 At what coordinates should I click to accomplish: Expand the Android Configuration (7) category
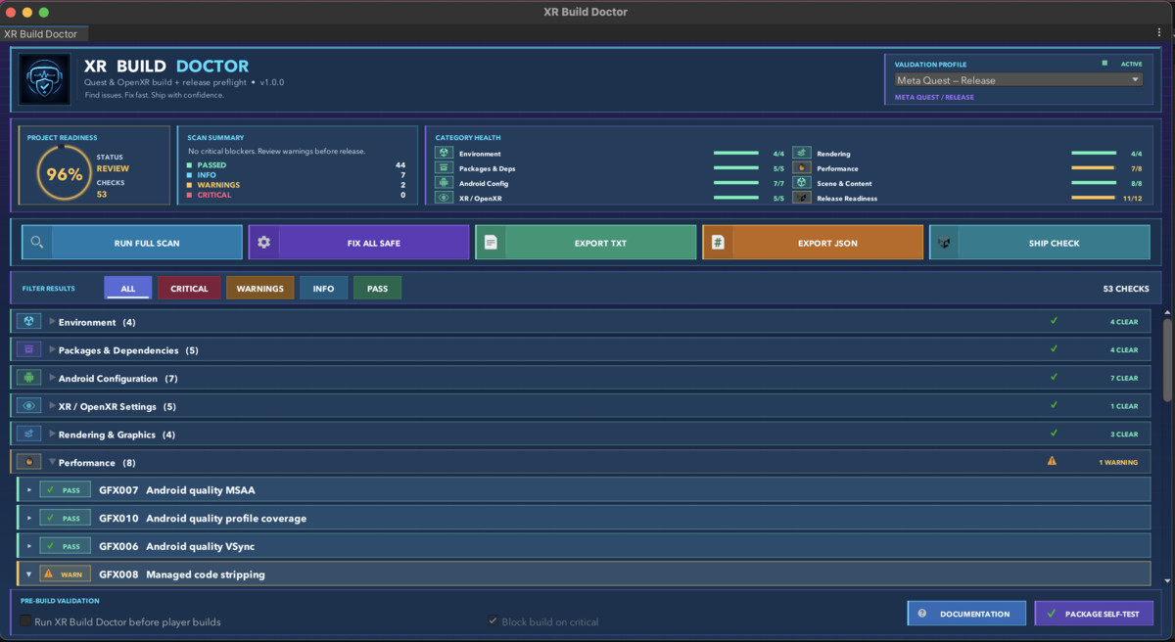53,378
